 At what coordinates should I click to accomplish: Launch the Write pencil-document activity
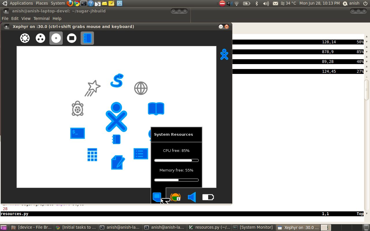(x=118, y=162)
